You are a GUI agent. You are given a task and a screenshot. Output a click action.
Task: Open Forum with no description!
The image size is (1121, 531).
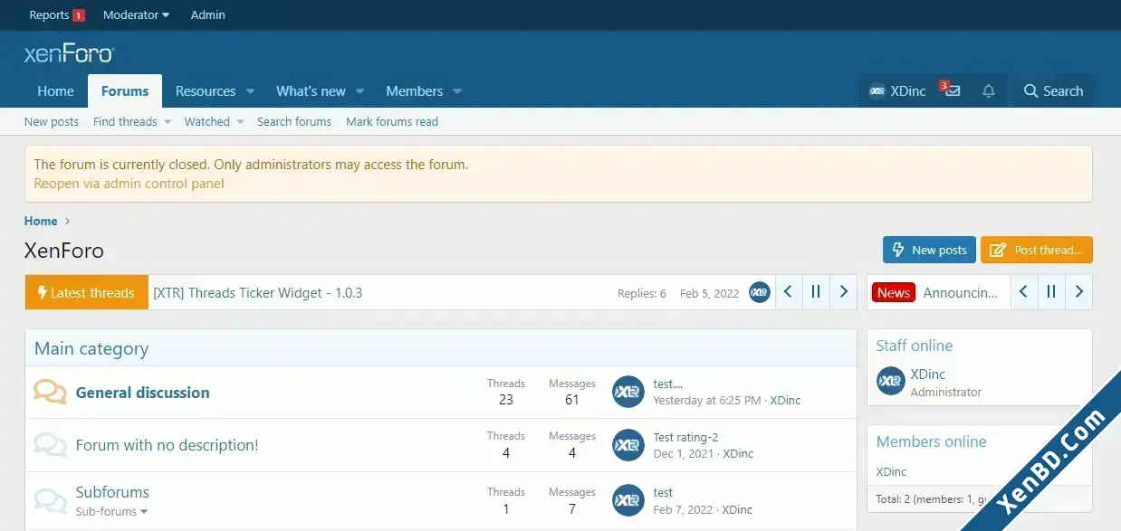pyautogui.click(x=167, y=445)
